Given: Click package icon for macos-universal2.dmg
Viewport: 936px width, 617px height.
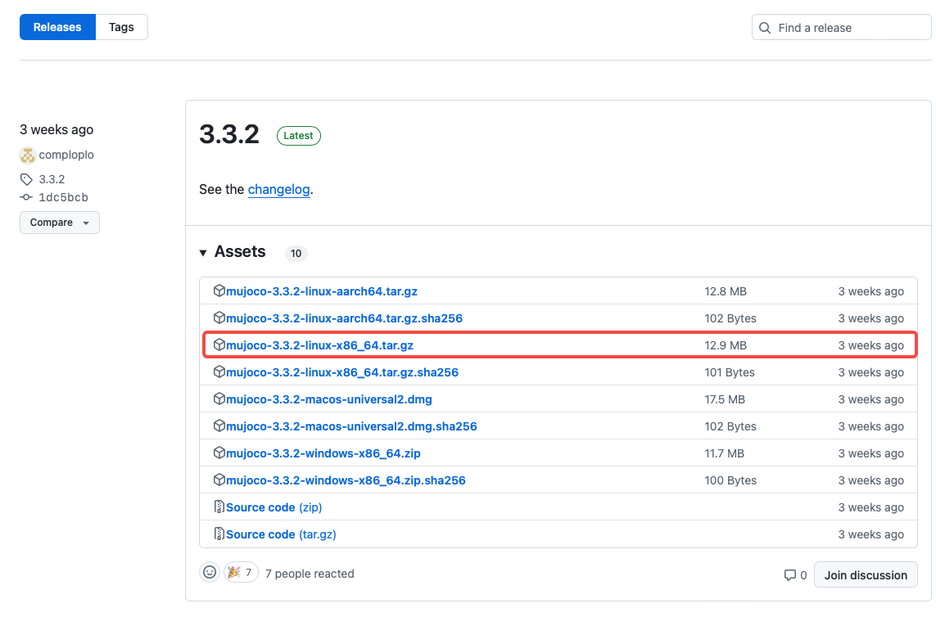Looking at the screenshot, I should tap(219, 399).
